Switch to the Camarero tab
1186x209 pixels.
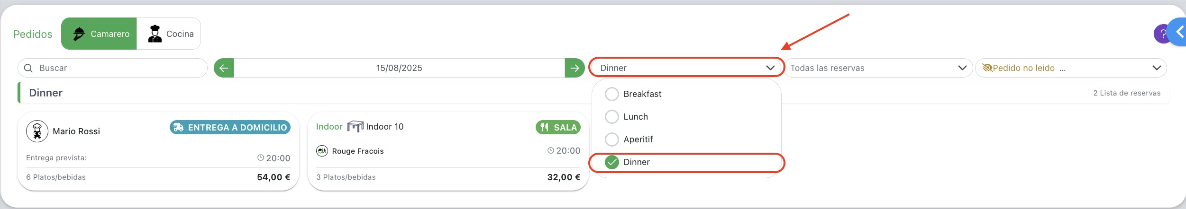tap(99, 34)
